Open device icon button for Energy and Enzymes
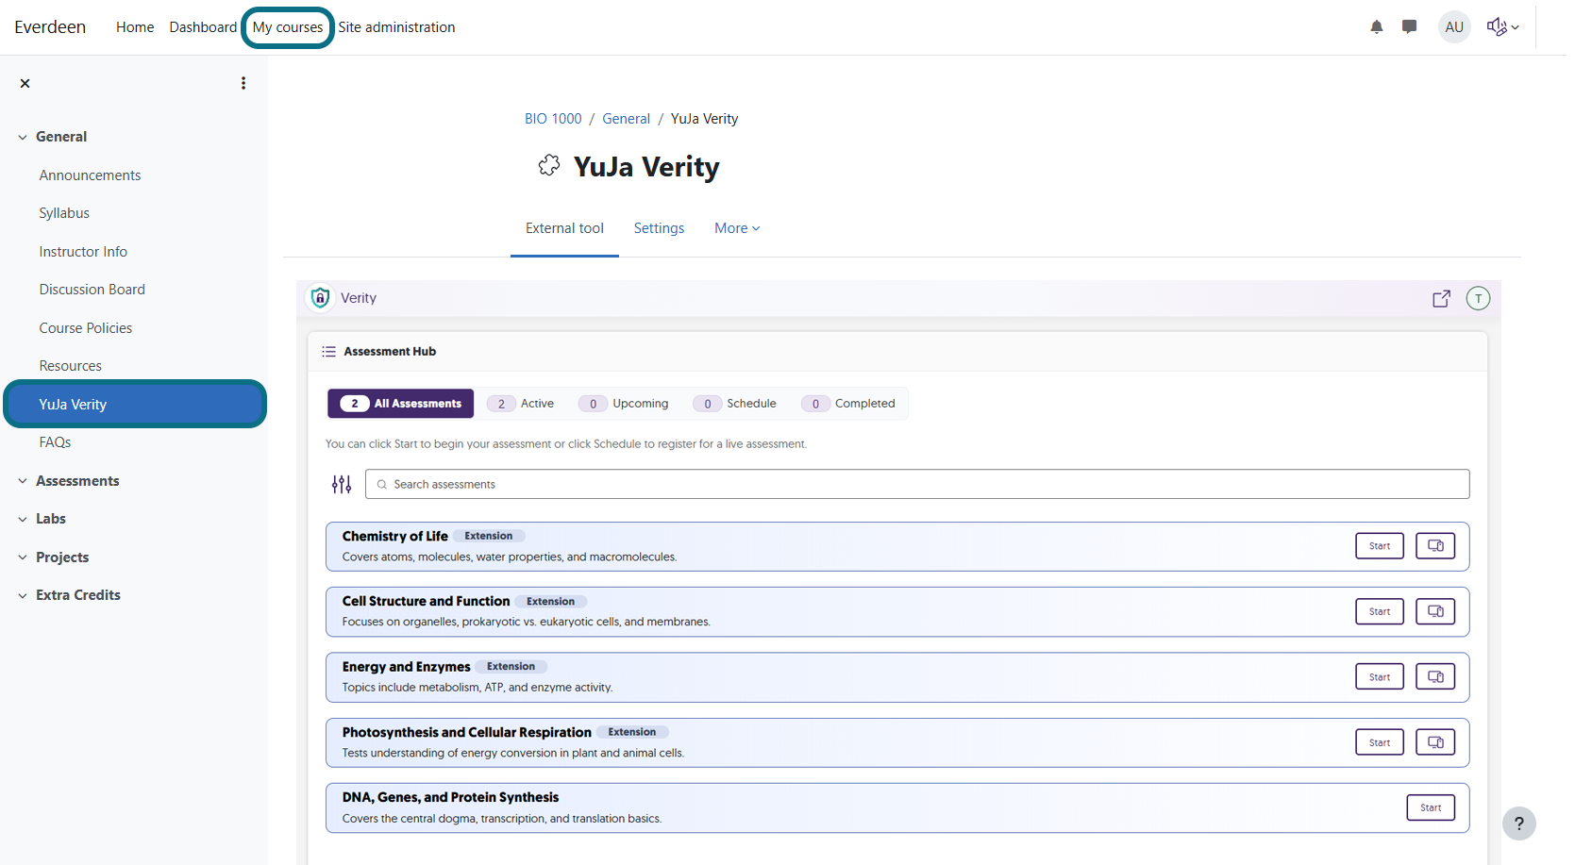Image resolution: width=1575 pixels, height=865 pixels. (1435, 677)
